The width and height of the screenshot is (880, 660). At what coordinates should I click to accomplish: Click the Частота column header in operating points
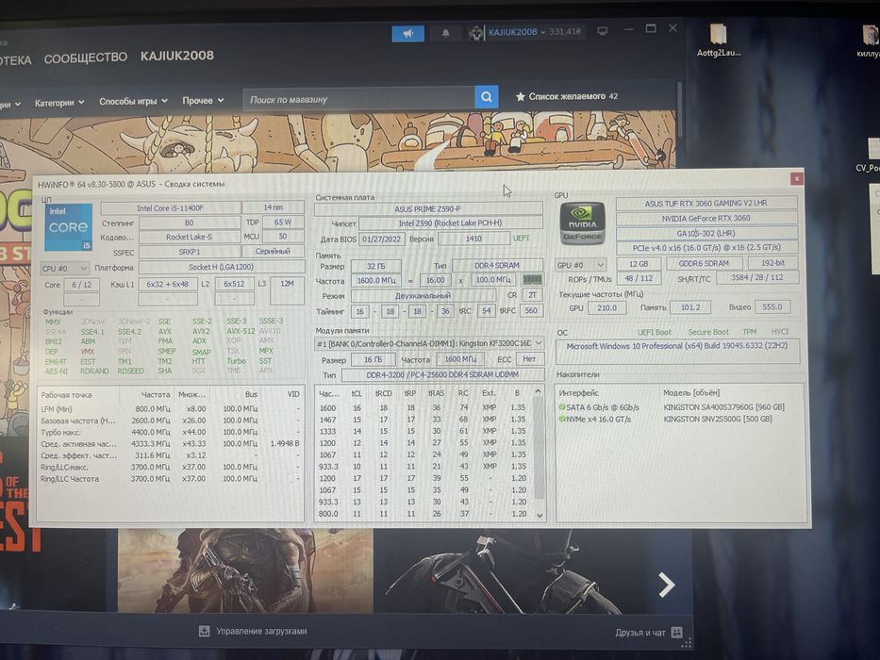156,394
